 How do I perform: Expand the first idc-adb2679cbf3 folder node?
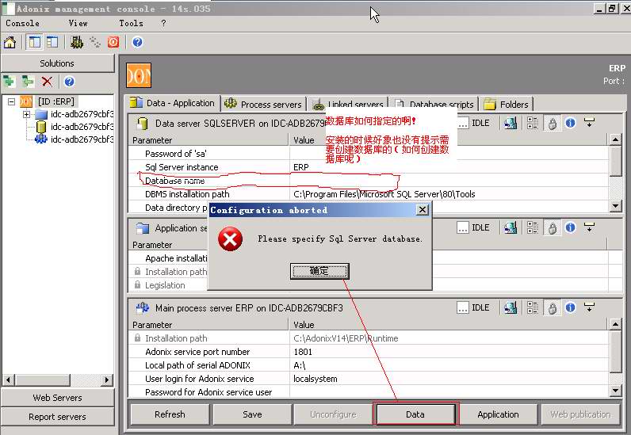(26, 114)
